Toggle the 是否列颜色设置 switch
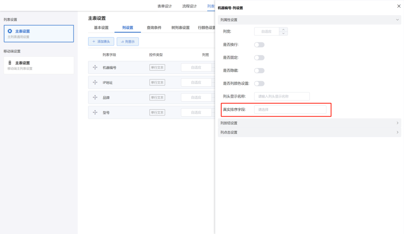Screen dimensions: 404x234 tap(259, 84)
